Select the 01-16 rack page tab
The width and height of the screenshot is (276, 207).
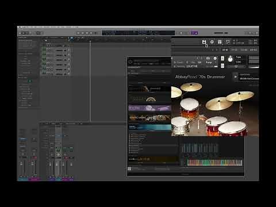pos(225,50)
